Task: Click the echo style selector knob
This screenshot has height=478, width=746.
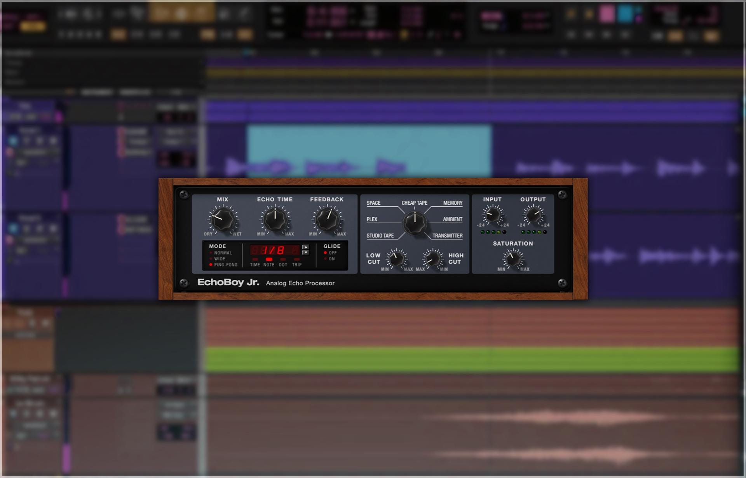Action: (415, 223)
